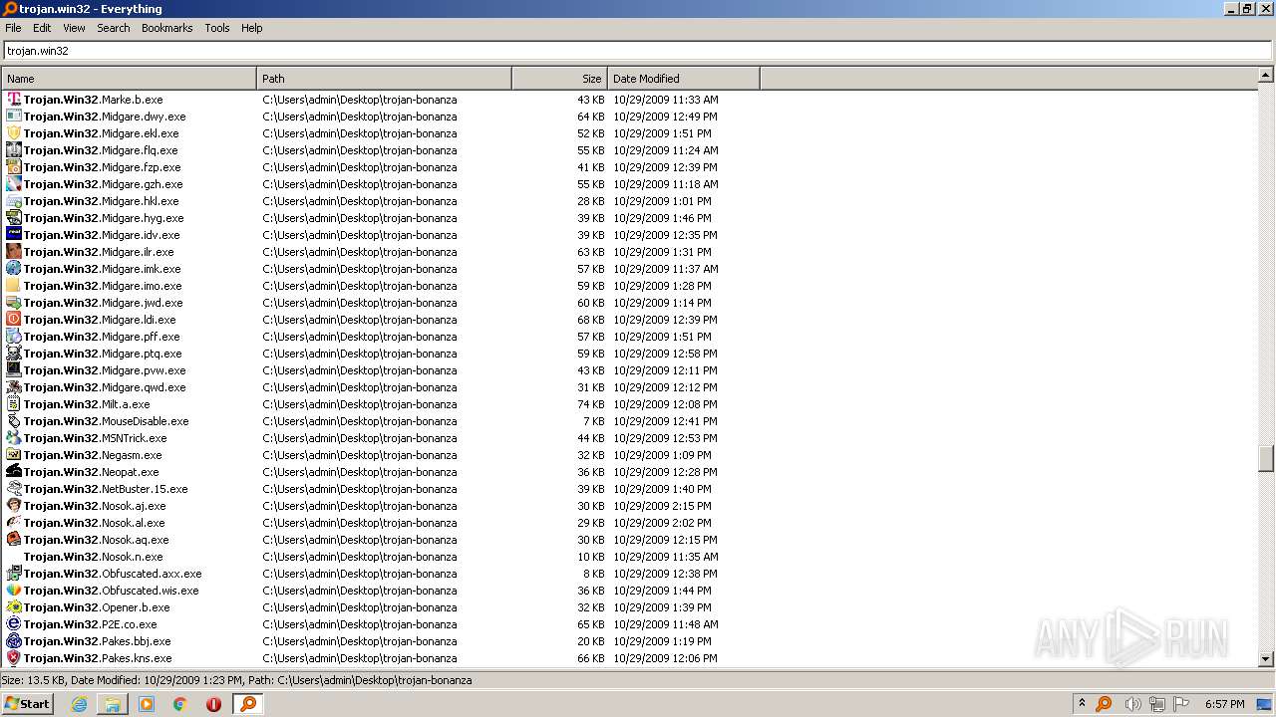Image resolution: width=1276 pixels, height=717 pixels.
Task: Click the IE-style icon of Trojan.Win32.P2E.co.exe
Action: 14,624
